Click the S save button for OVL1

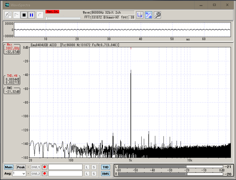tap(94, 167)
